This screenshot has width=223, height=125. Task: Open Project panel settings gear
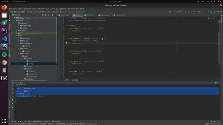pyautogui.click(x=53, y=15)
